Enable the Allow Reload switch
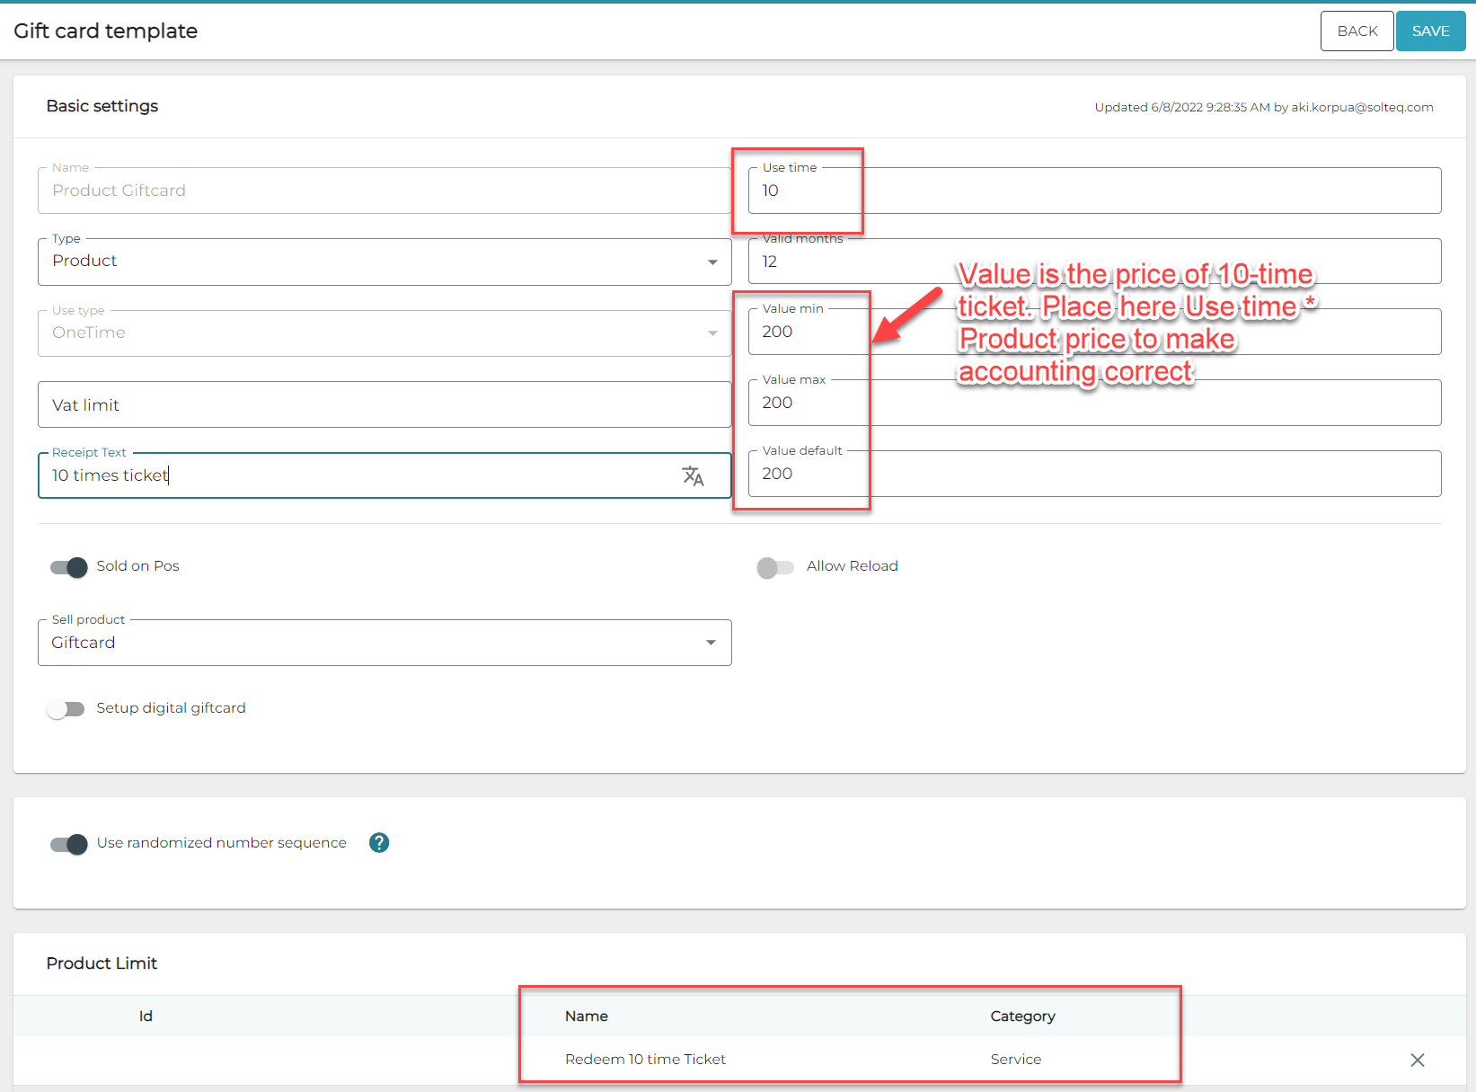1476x1092 pixels. [x=775, y=567]
